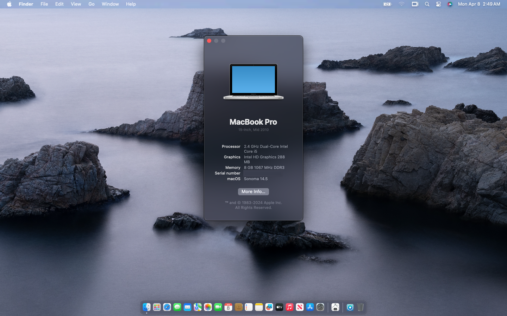507x316 pixels.
Task: Click the Serial number label
Action: [227, 173]
